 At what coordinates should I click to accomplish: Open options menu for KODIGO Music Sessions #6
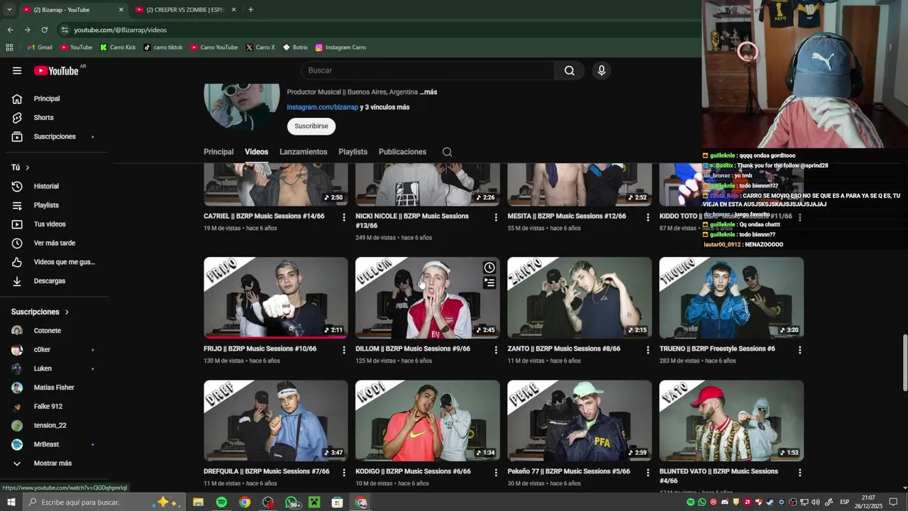[496, 473]
